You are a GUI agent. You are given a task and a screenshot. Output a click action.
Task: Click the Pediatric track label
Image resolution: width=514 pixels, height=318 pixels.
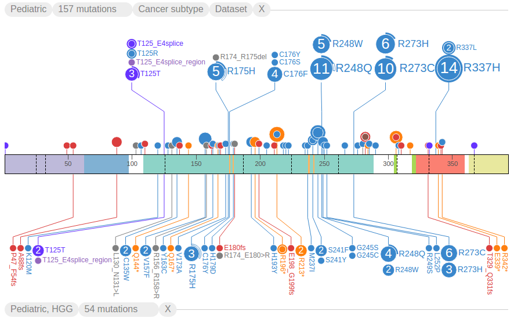click(28, 9)
